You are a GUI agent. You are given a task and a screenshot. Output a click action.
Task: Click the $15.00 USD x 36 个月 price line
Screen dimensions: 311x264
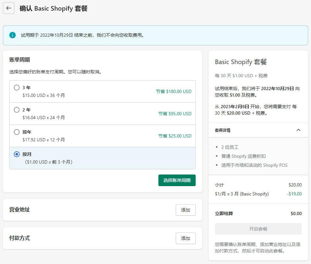point(44,95)
